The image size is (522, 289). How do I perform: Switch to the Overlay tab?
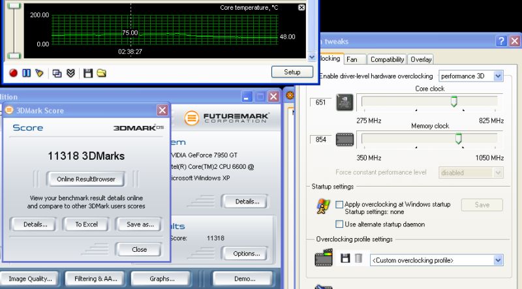pos(420,59)
